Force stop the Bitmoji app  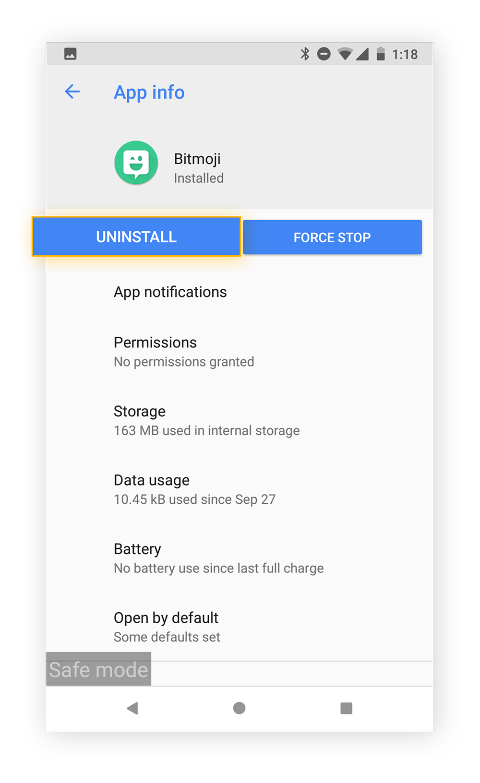click(x=332, y=237)
